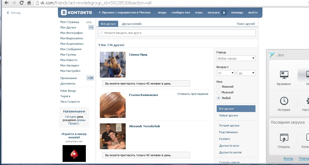Click the +28 applications counter badge
The height and width of the screenshot is (165, 309).
tap(90, 78)
